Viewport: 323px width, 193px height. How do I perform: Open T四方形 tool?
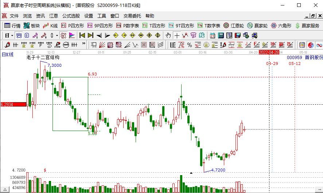(x=154, y=26)
